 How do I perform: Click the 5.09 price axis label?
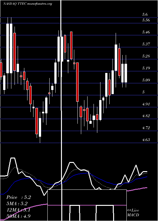tap(146, 80)
